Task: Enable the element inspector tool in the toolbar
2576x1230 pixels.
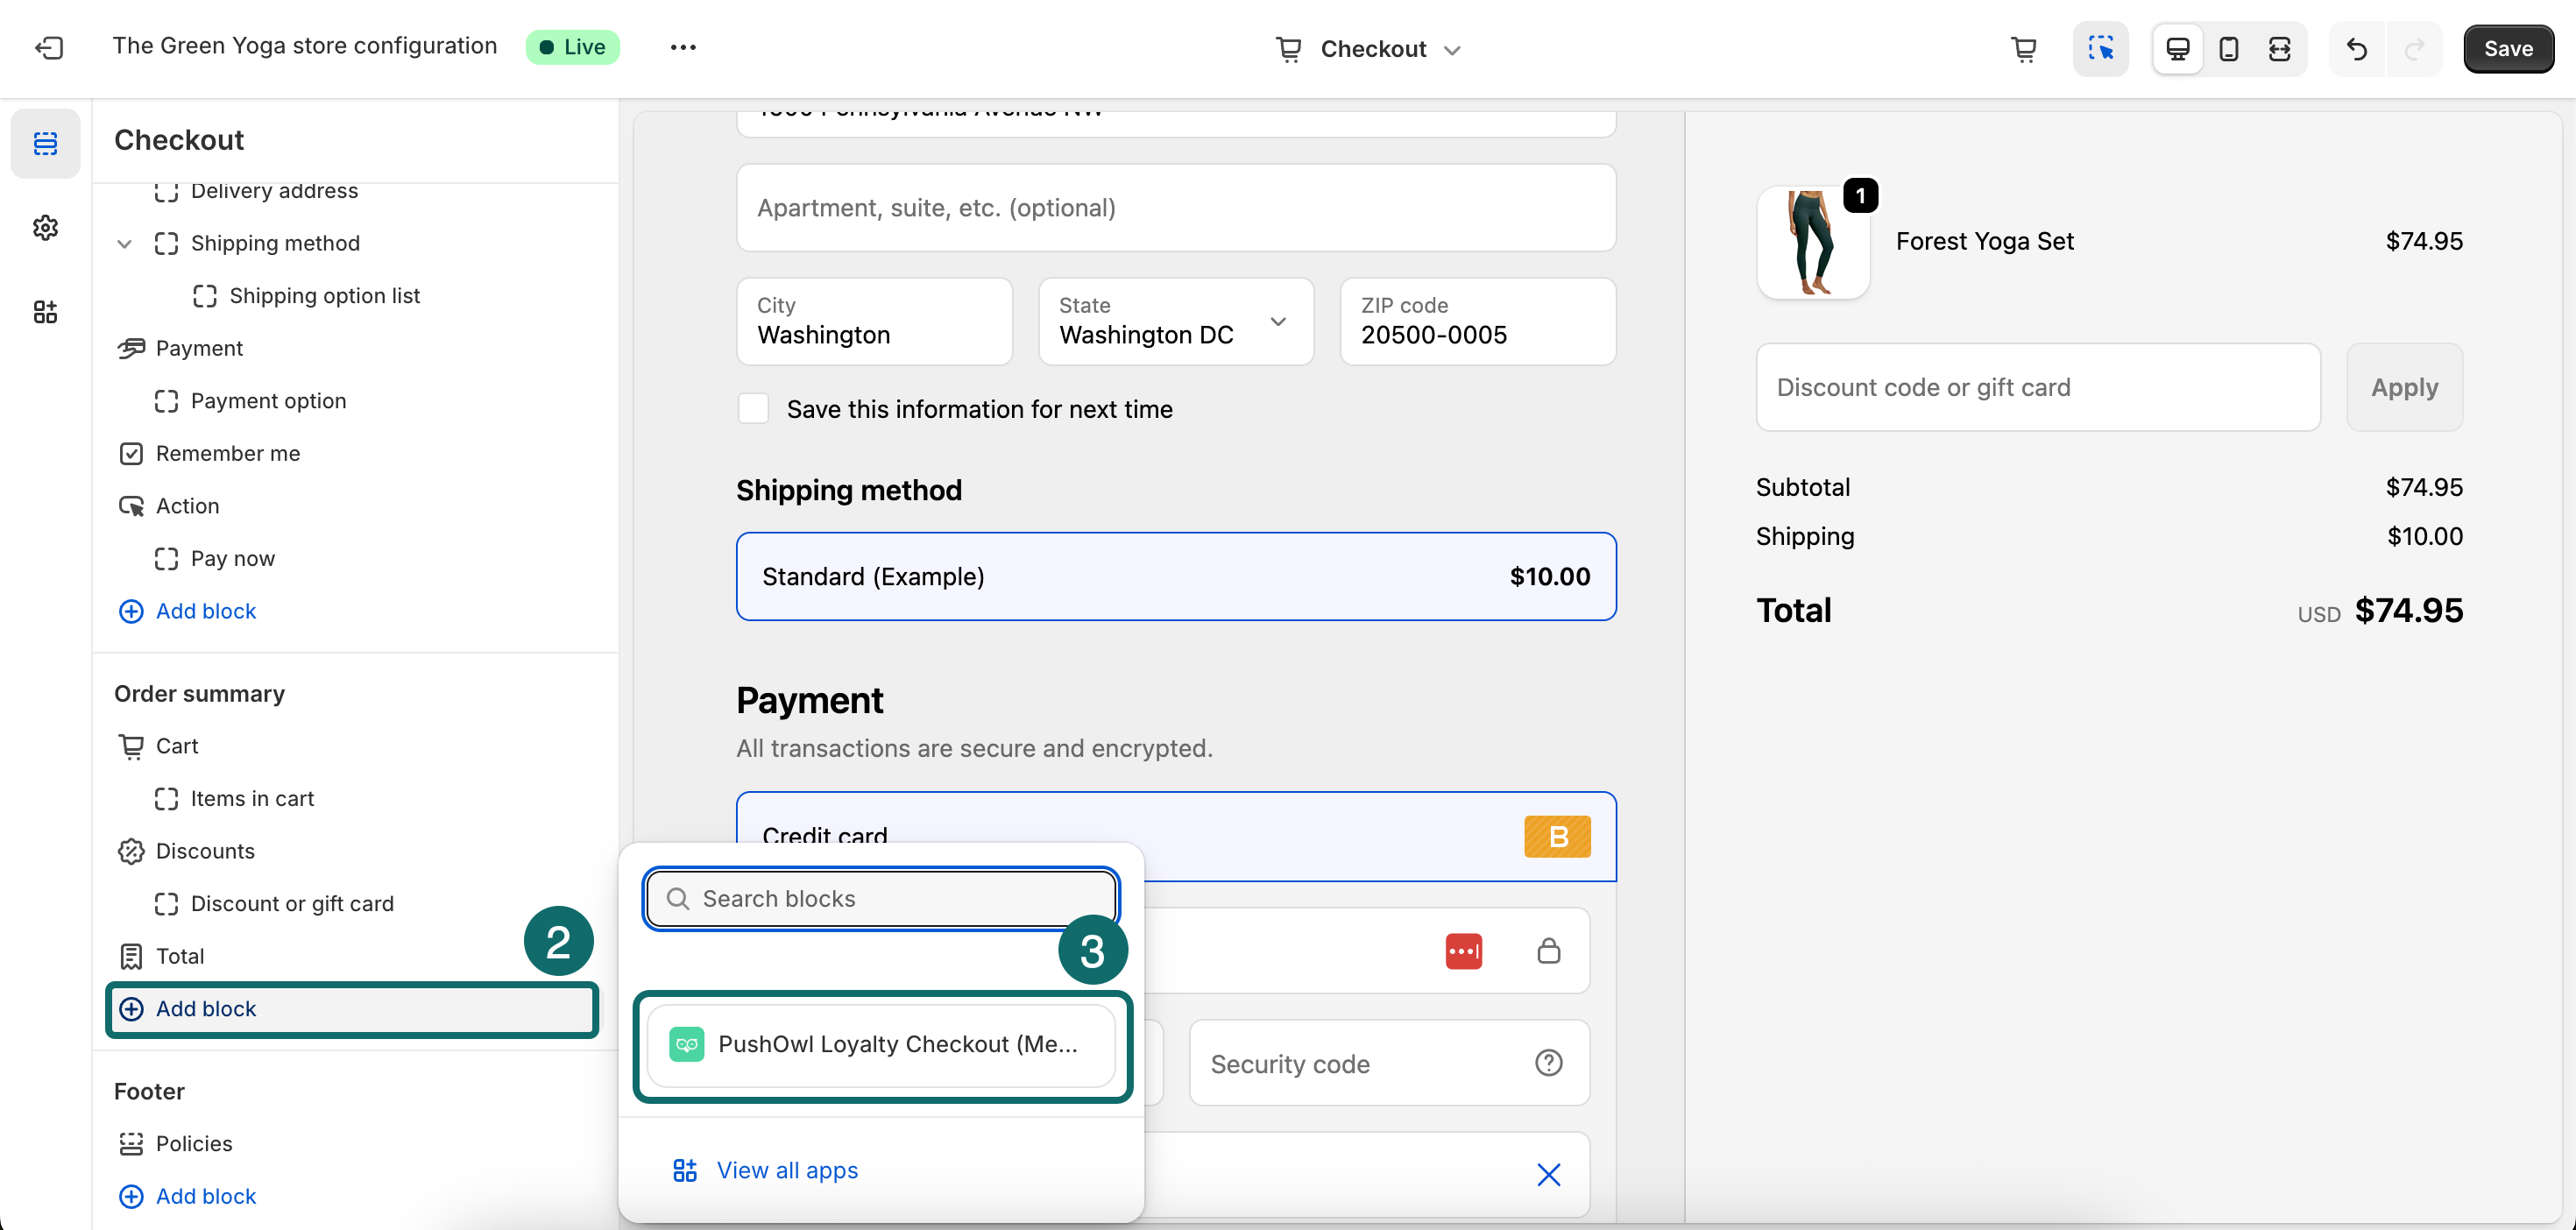Action: pos(2101,48)
